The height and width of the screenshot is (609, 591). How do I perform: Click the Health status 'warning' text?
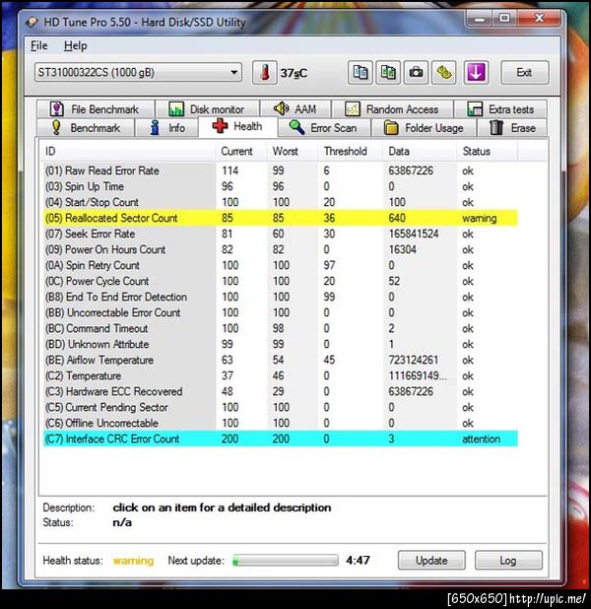click(133, 561)
